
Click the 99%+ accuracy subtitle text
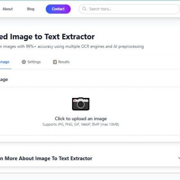coord(72,46)
